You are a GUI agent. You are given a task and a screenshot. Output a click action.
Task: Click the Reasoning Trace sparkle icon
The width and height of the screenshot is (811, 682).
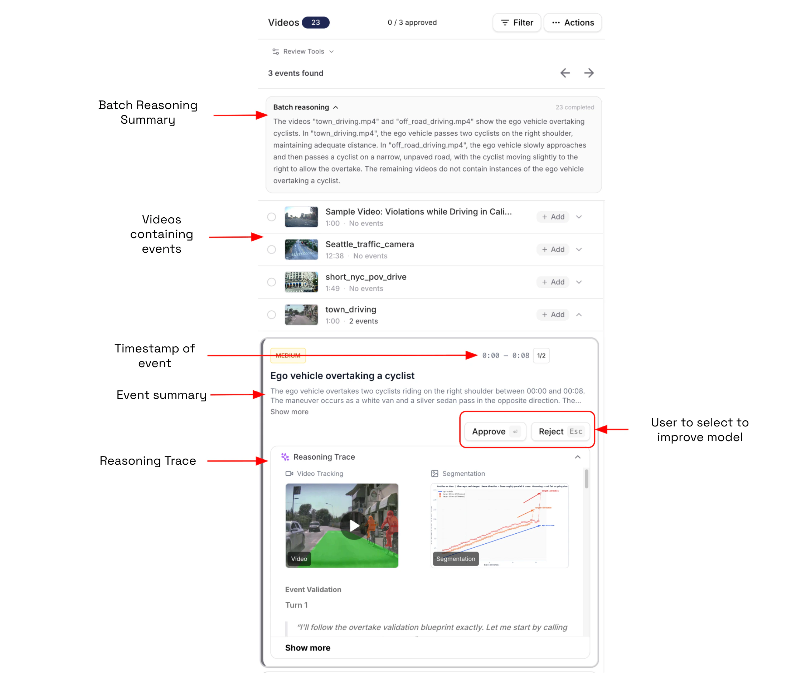tap(285, 457)
